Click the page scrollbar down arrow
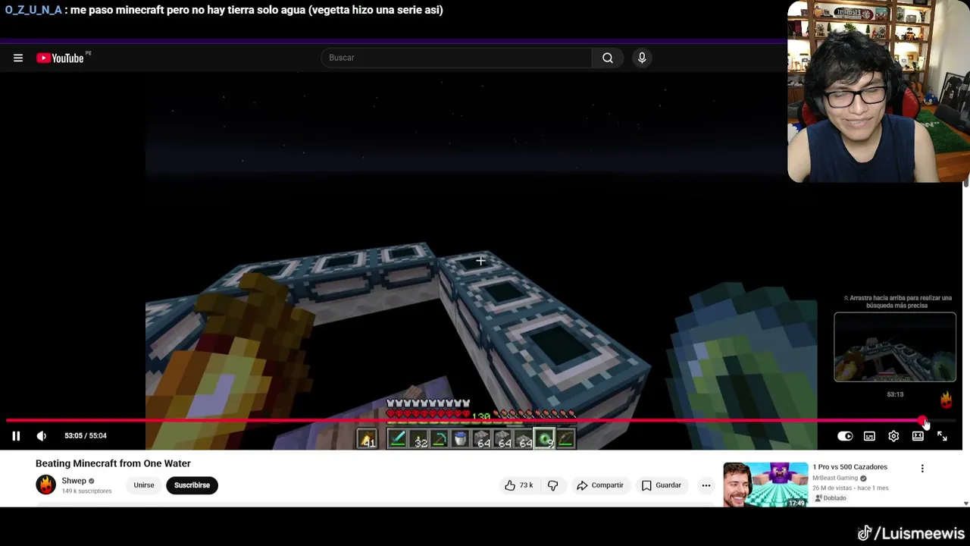 (965, 504)
